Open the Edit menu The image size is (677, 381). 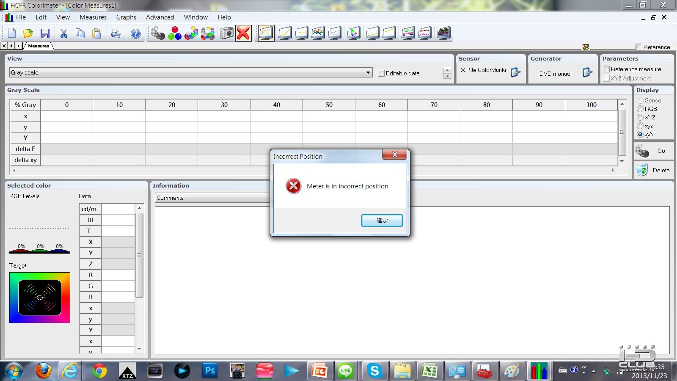pyautogui.click(x=41, y=17)
